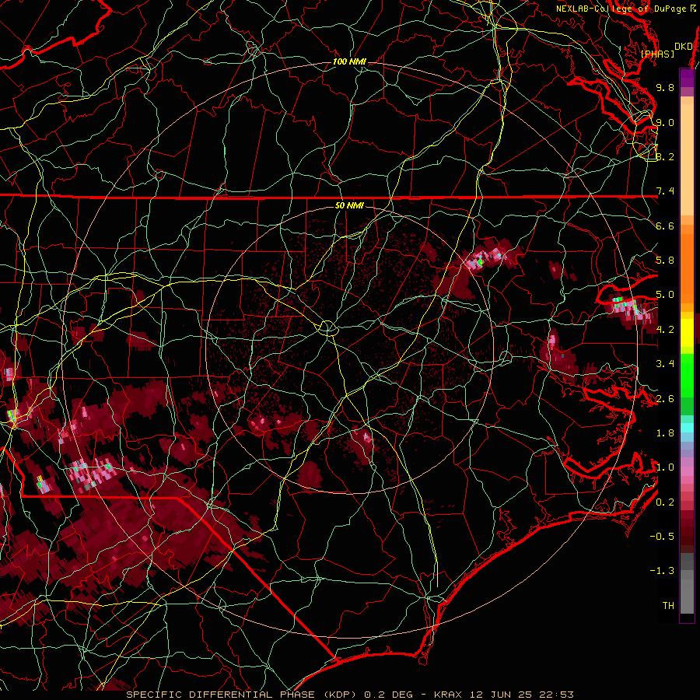Click the 9.0 scale value
Image resolution: width=700 pixels, height=700 pixels.
click(665, 122)
